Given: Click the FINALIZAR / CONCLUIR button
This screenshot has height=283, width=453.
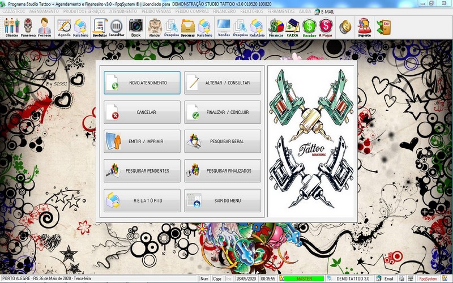Looking at the screenshot, I should click(x=223, y=112).
